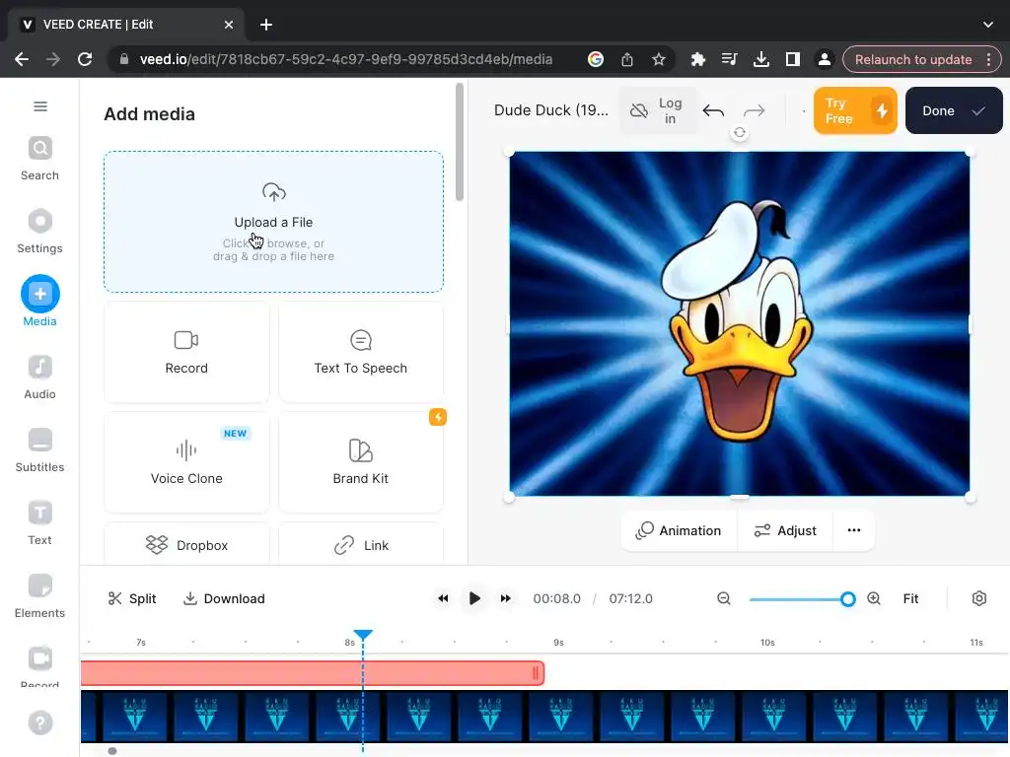Image resolution: width=1010 pixels, height=757 pixels.
Task: Open the Record sidebar panel
Action: (39, 665)
